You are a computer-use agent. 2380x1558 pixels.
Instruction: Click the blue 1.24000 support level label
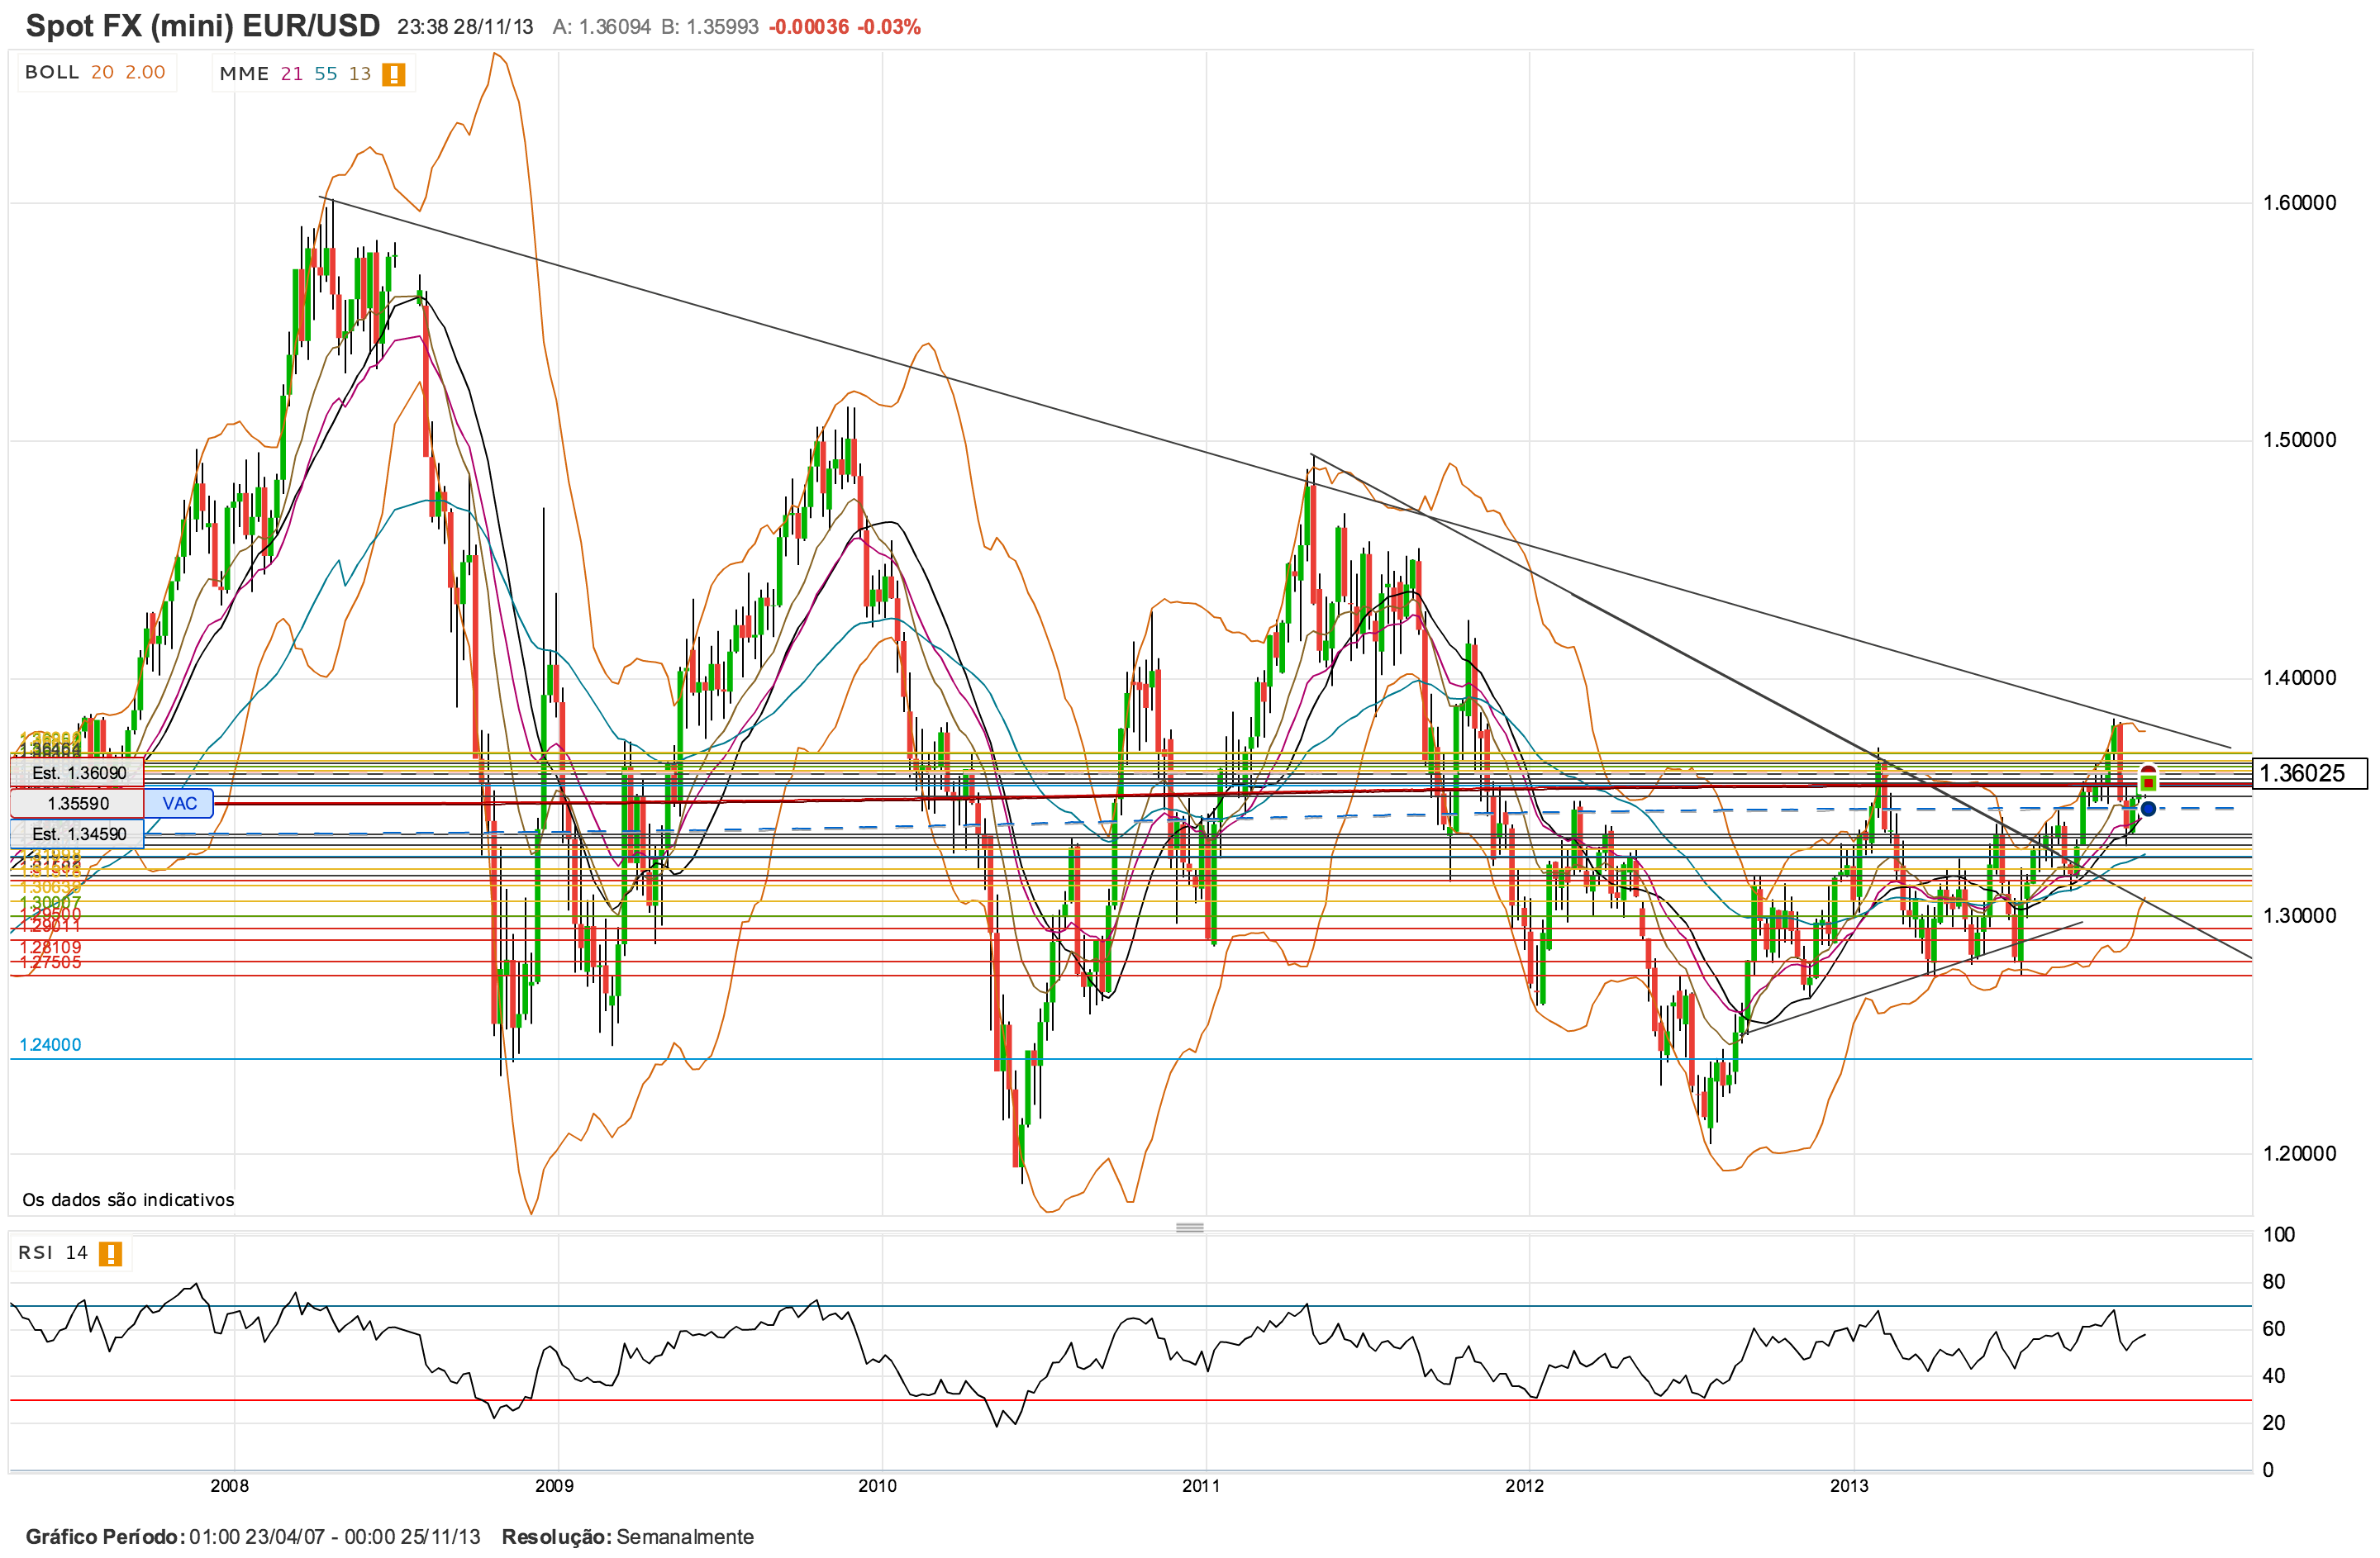point(50,1044)
